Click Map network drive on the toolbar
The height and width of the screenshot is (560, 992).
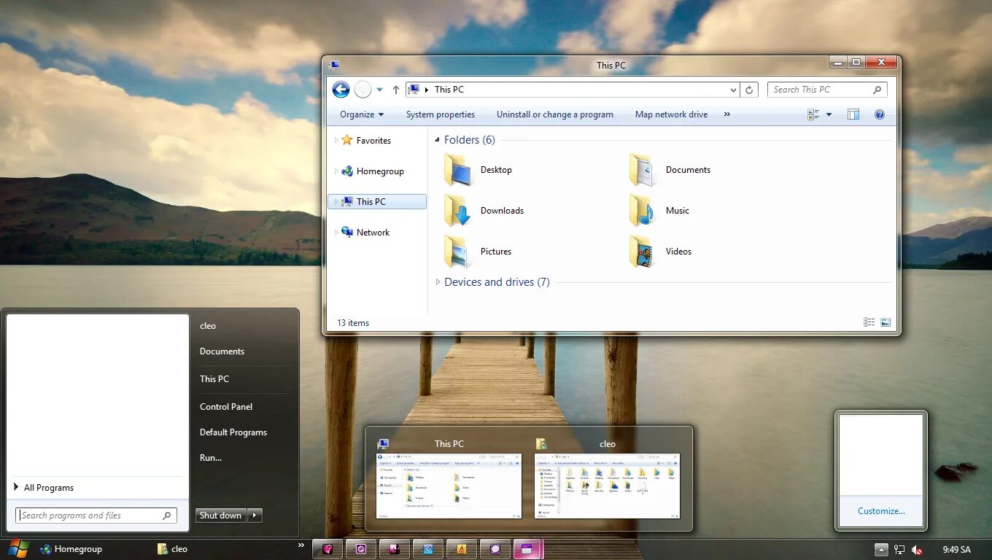[670, 114]
